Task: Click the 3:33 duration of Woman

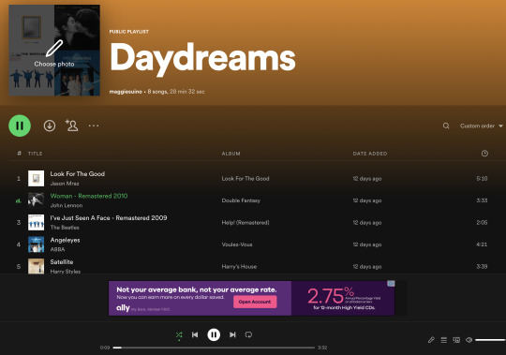Action: click(x=482, y=200)
